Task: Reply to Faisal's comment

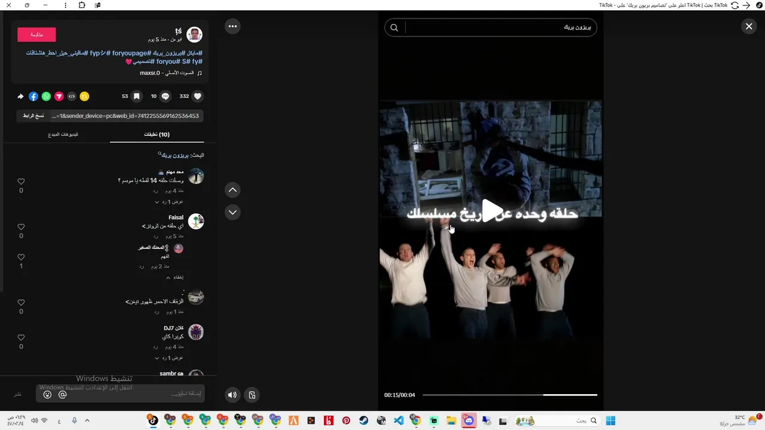Action: click(x=155, y=236)
